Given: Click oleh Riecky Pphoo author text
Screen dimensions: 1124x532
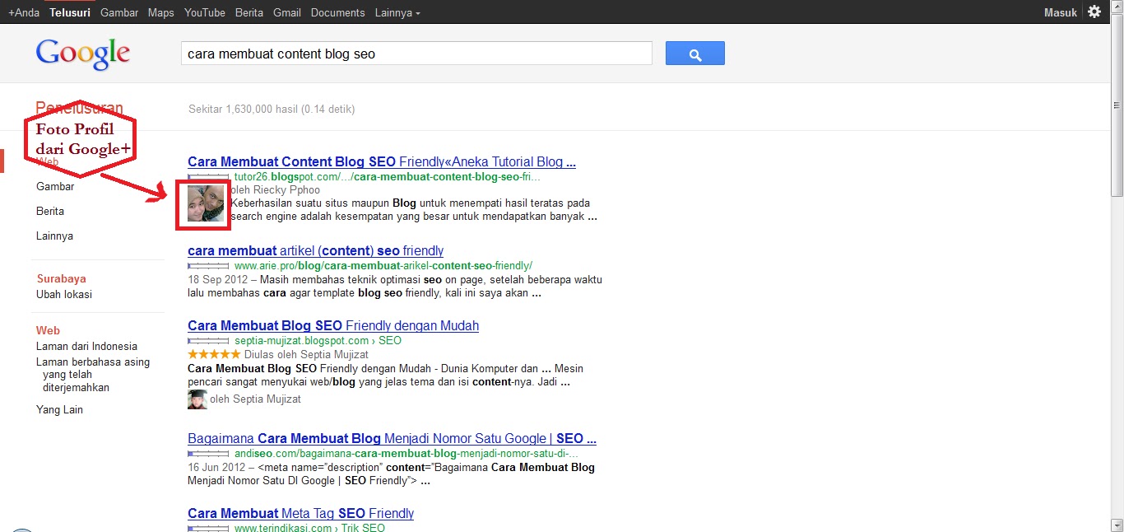Looking at the screenshot, I should pyautogui.click(x=275, y=190).
